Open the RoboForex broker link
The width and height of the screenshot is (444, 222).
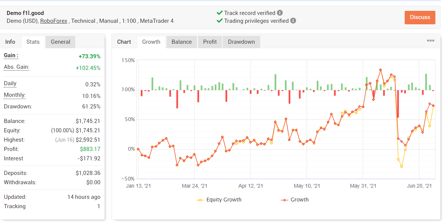tap(54, 21)
